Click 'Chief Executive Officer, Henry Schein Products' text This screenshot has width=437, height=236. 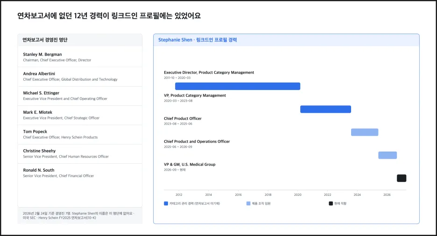click(60, 137)
